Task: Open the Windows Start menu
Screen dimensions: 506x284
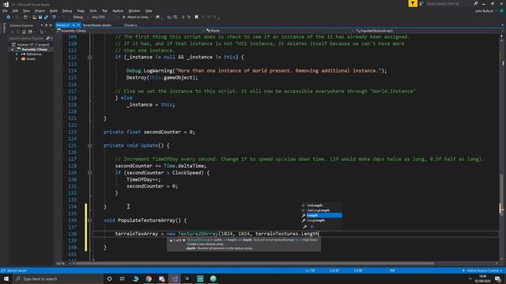Action: pyautogui.click(x=6, y=278)
